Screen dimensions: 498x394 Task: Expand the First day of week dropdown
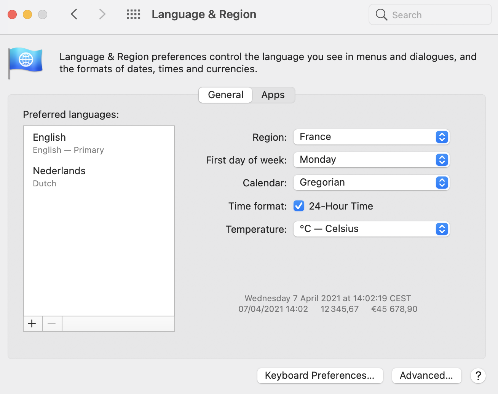coord(371,160)
